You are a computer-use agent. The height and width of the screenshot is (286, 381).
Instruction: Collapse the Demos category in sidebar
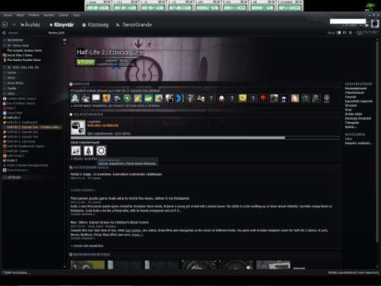tap(5, 46)
